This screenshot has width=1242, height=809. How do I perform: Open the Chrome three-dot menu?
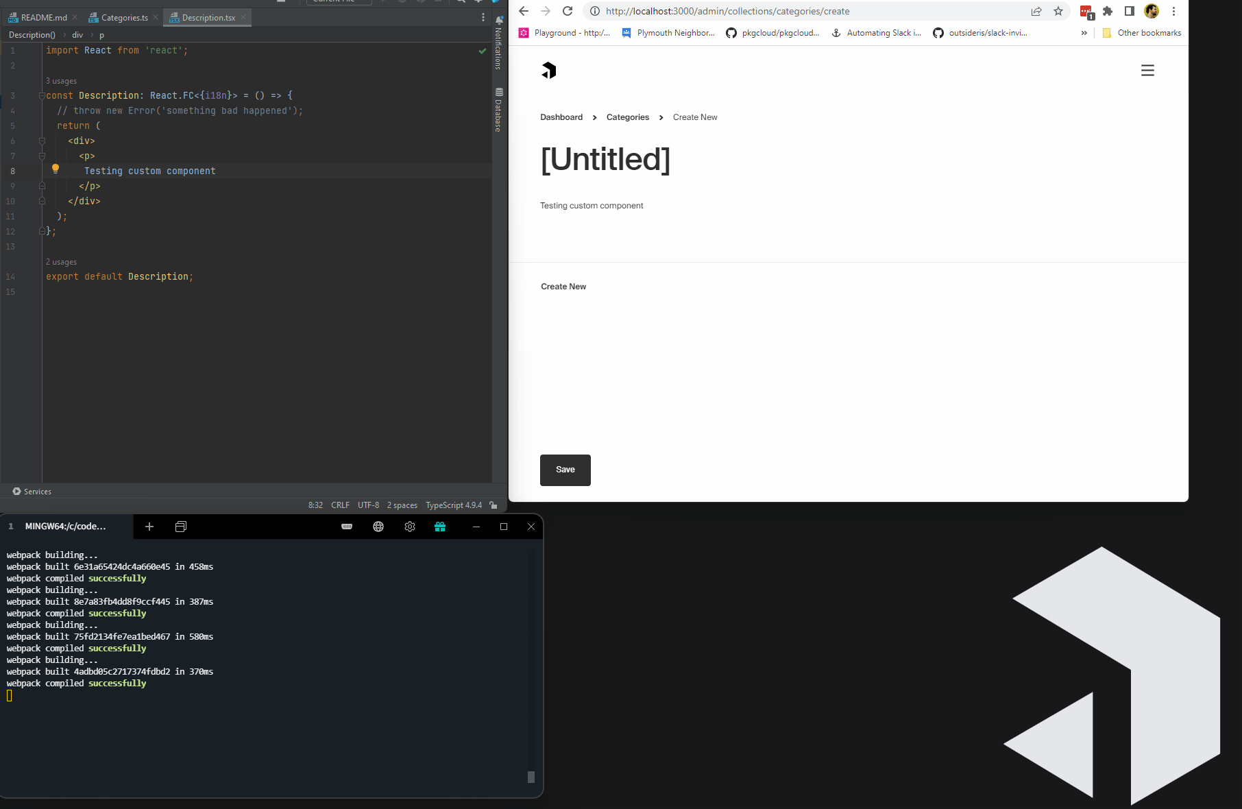pos(1173,11)
